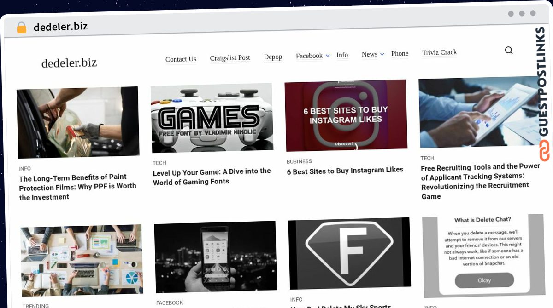Open the News menu item
Image resolution: width=553 pixels, height=308 pixels.
click(x=370, y=54)
